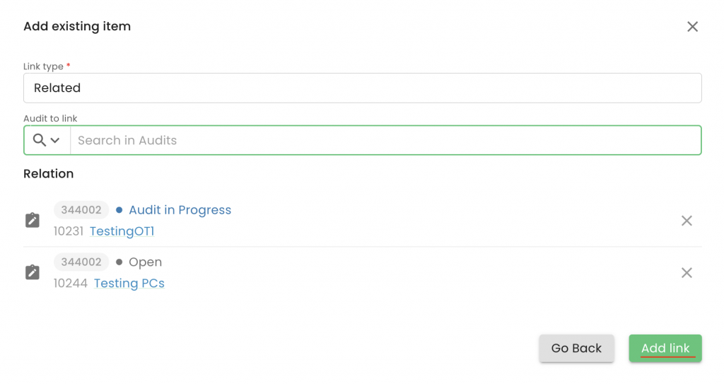This screenshot has width=724, height=384.
Task: Expand the search options chevron
Action: tap(55, 140)
